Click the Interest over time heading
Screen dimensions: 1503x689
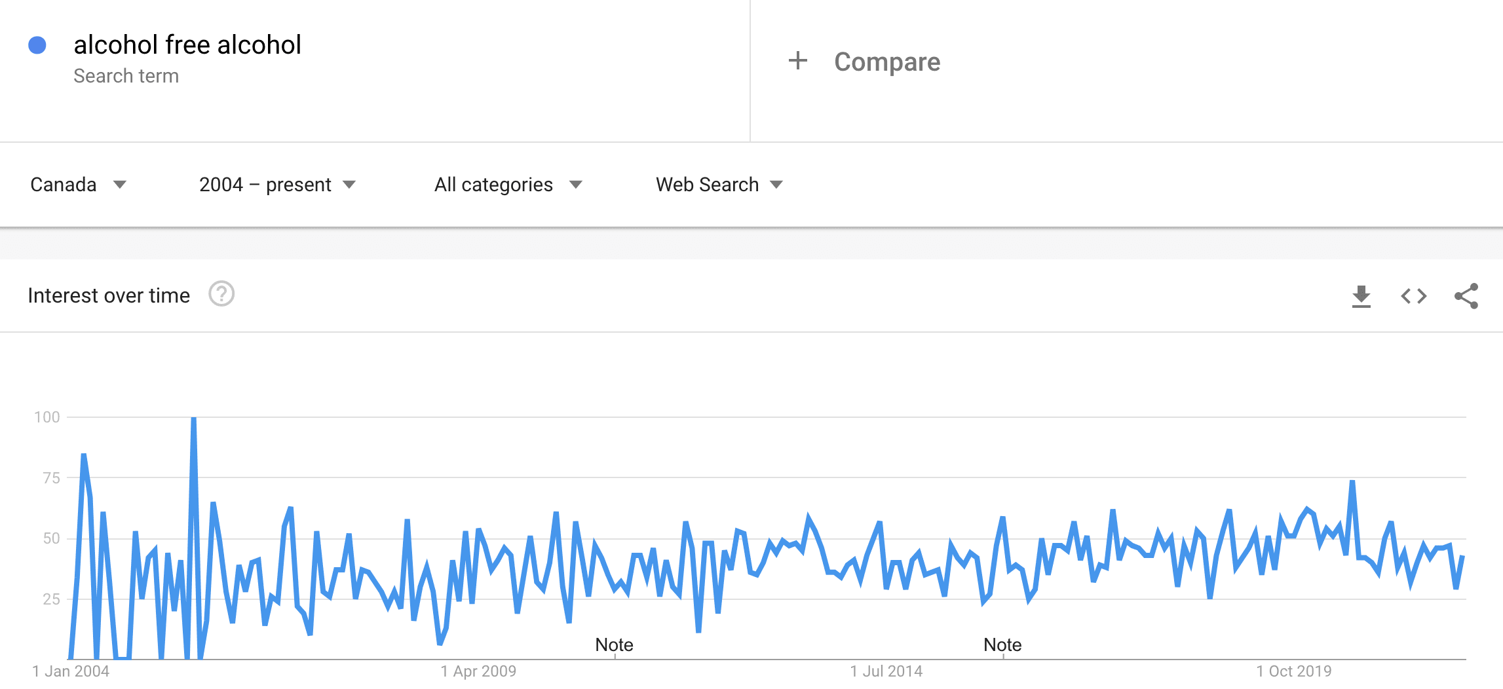click(x=109, y=295)
